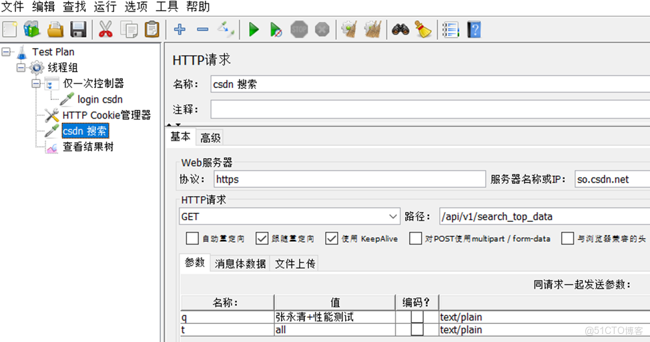The width and height of the screenshot is (650, 342).
Task: Collapse the Test Plan tree node
Action: pos(6,52)
